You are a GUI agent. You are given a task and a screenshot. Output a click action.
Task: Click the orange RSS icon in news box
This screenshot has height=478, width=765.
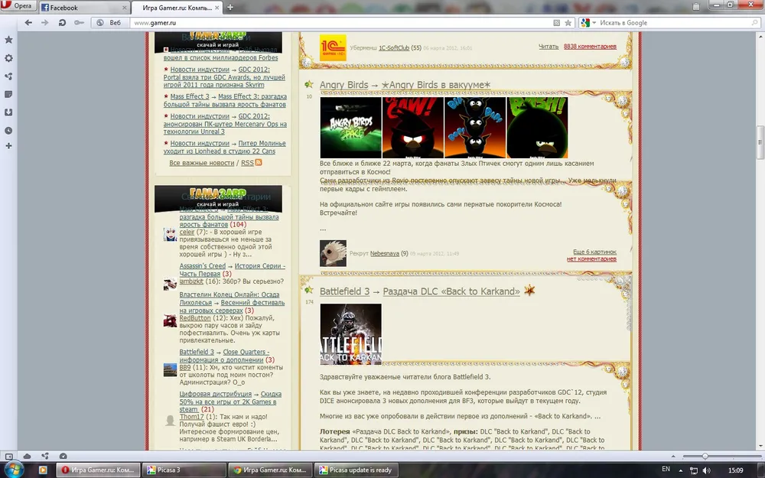pos(259,162)
